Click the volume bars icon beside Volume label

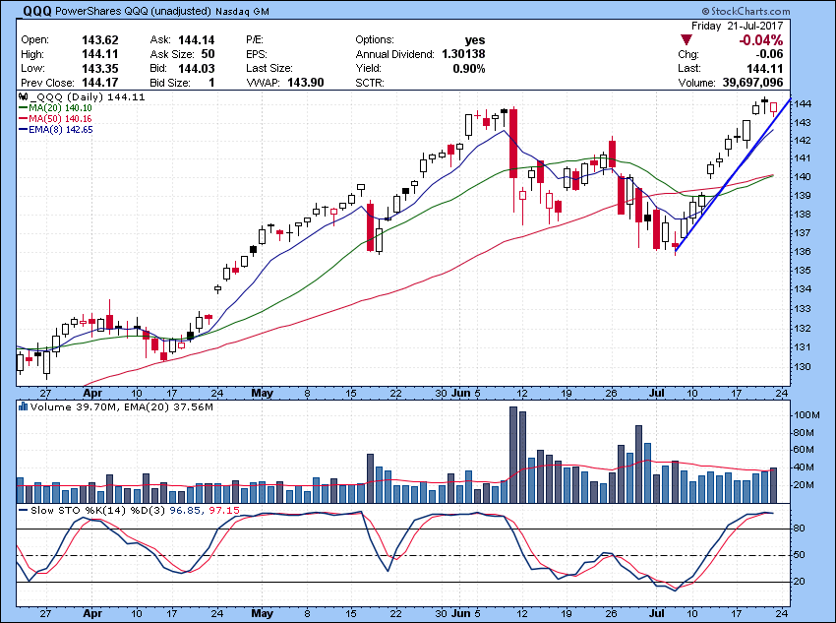point(23,406)
